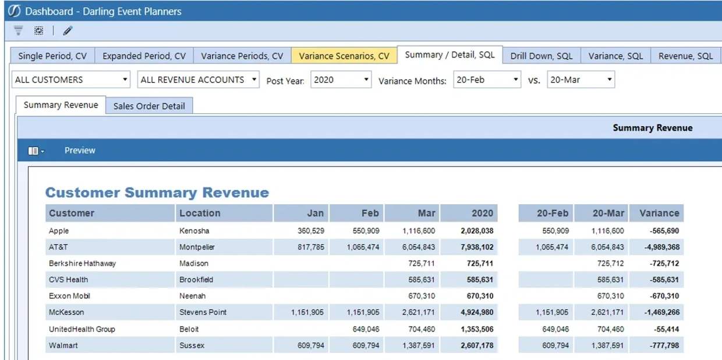Click the Preview button
Image resolution: width=722 pixels, height=360 pixels.
pos(80,151)
